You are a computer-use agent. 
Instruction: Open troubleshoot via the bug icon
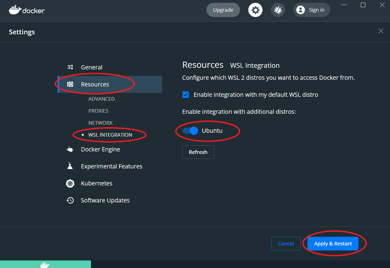pos(278,10)
